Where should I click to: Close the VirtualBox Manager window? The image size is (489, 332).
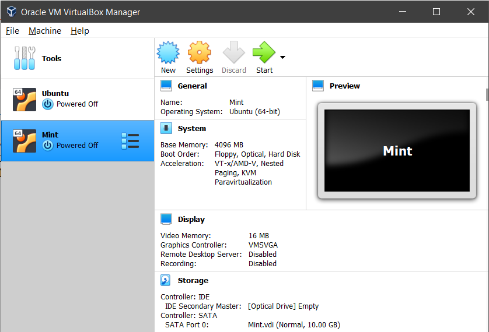(470, 12)
